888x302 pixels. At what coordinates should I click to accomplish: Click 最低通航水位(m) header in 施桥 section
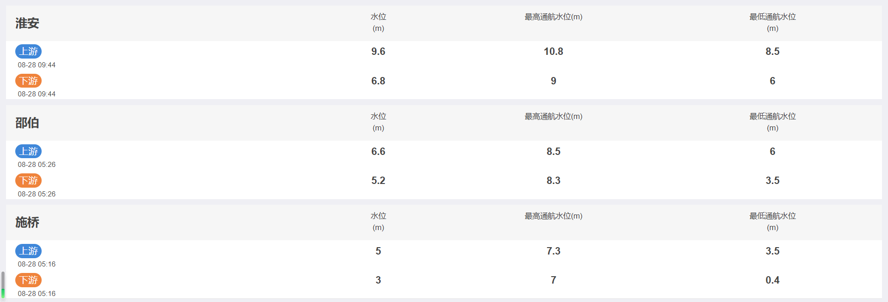pyautogui.click(x=772, y=221)
